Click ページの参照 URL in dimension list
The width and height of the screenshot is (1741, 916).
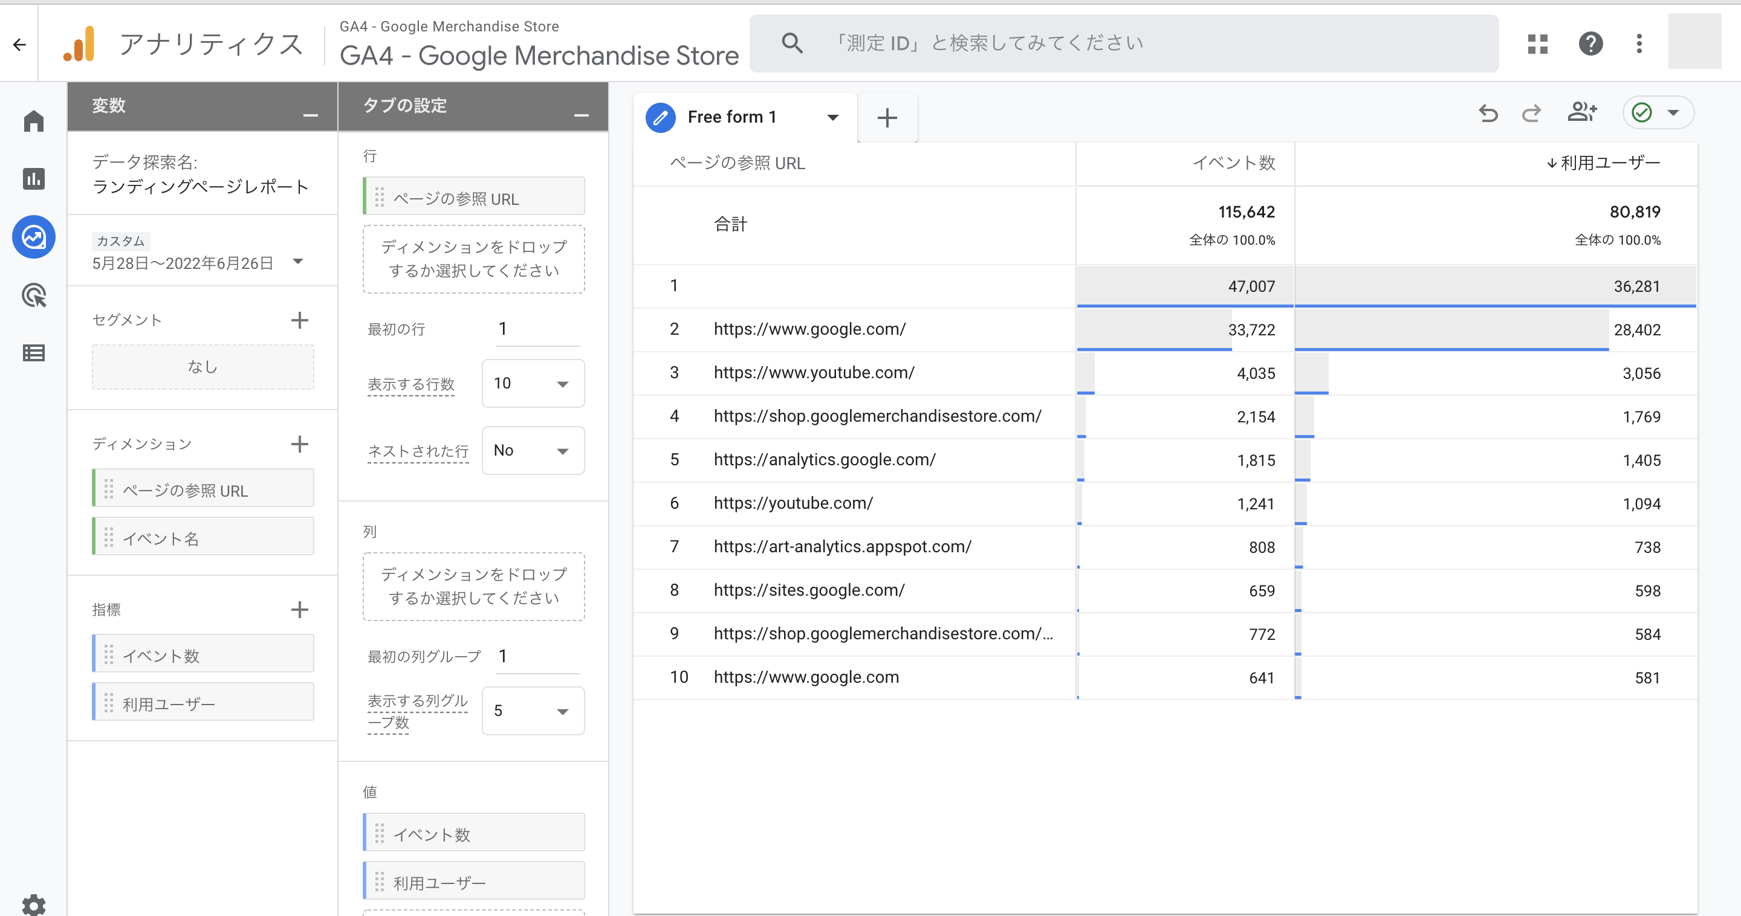[203, 489]
